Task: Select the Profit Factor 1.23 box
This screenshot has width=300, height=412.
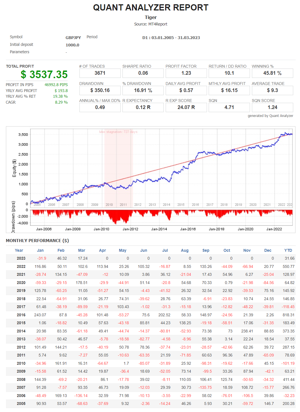Action: coord(186,73)
